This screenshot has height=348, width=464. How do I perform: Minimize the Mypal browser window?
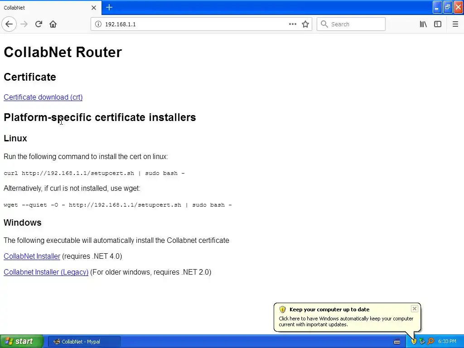point(437,7)
